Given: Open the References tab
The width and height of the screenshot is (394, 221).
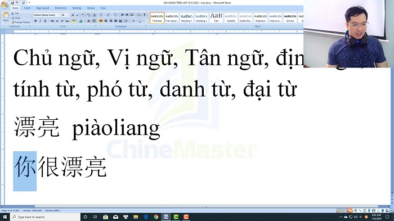Looking at the screenshot, I should point(61,8).
